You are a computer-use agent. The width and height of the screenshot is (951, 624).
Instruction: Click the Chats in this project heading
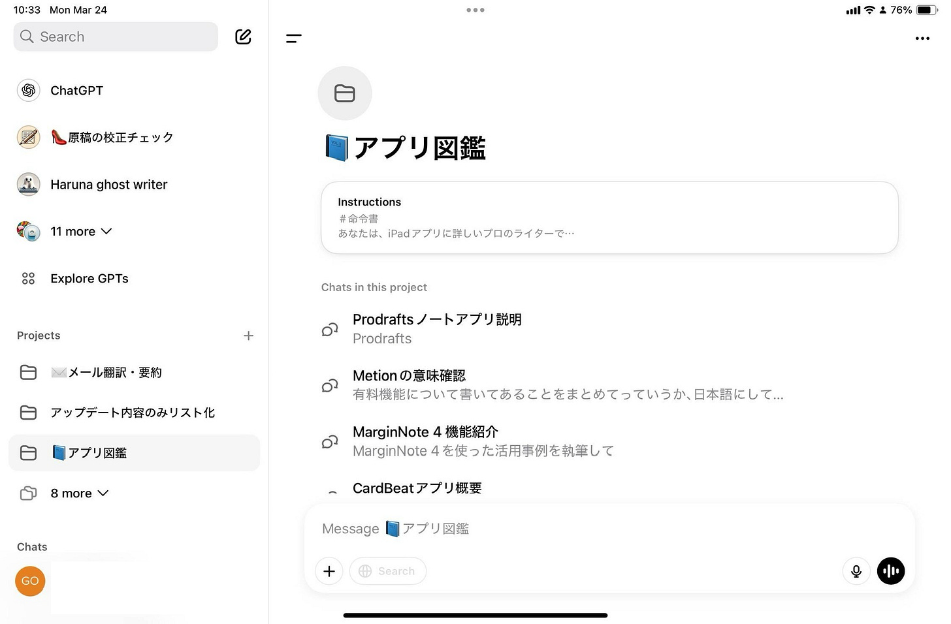(x=374, y=287)
